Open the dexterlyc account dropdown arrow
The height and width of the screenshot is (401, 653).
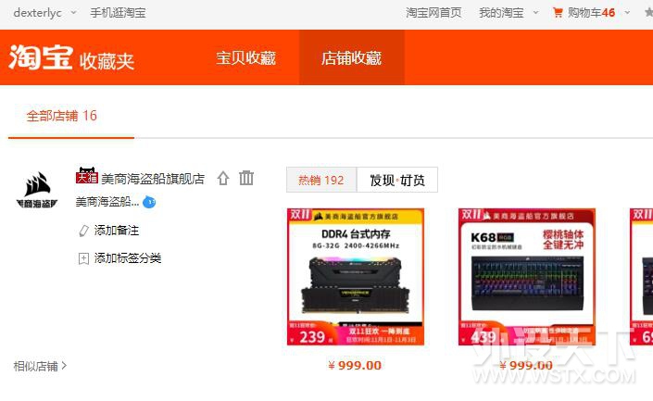pos(74,12)
